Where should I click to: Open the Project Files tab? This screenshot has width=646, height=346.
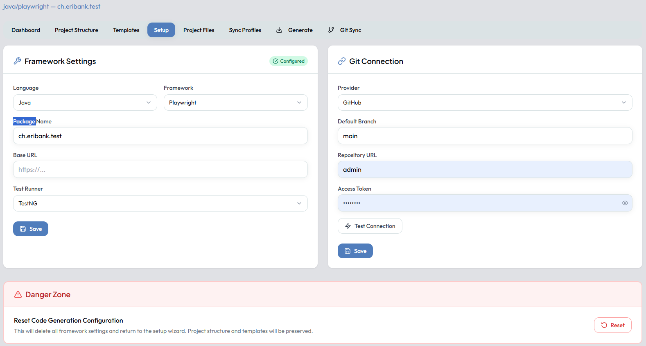[199, 30]
